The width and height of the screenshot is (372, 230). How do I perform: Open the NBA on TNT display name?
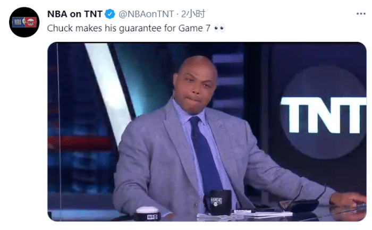75,14
